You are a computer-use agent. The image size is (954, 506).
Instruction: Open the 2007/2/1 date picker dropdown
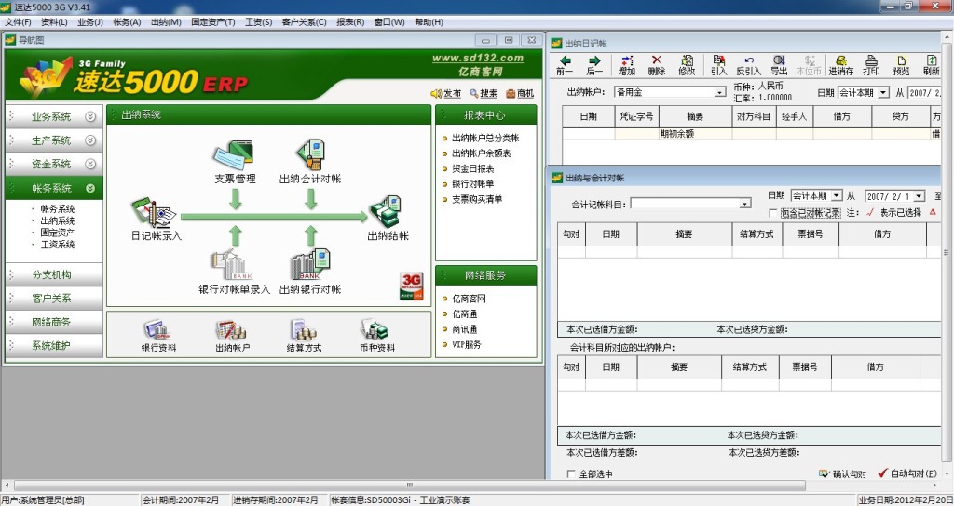[x=920, y=196]
